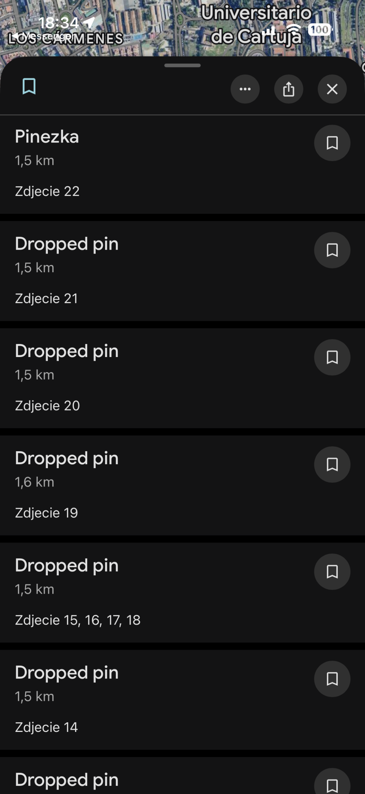Viewport: 365px width, 794px height.
Task: Tap the map area behind the sheet
Action: 162,24
